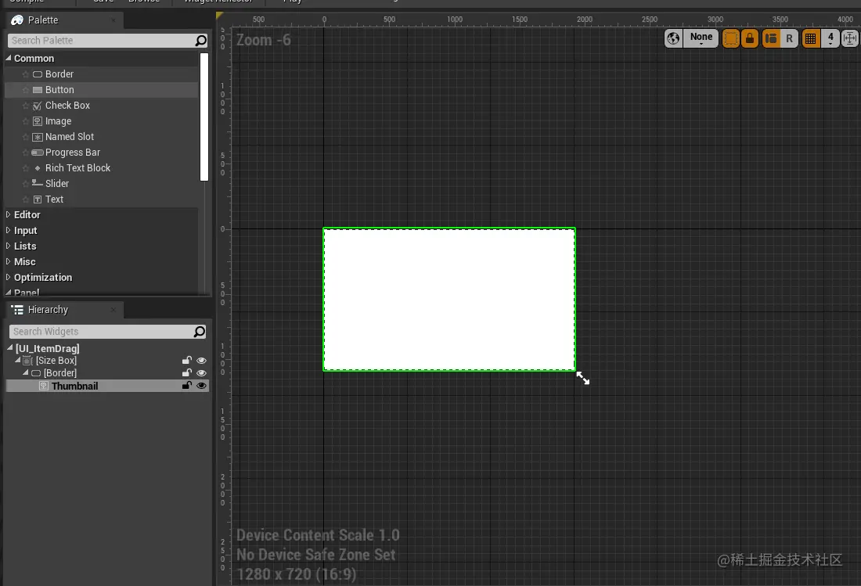The height and width of the screenshot is (586, 861).
Task: Expand the Misc palette category
Action: [9, 261]
